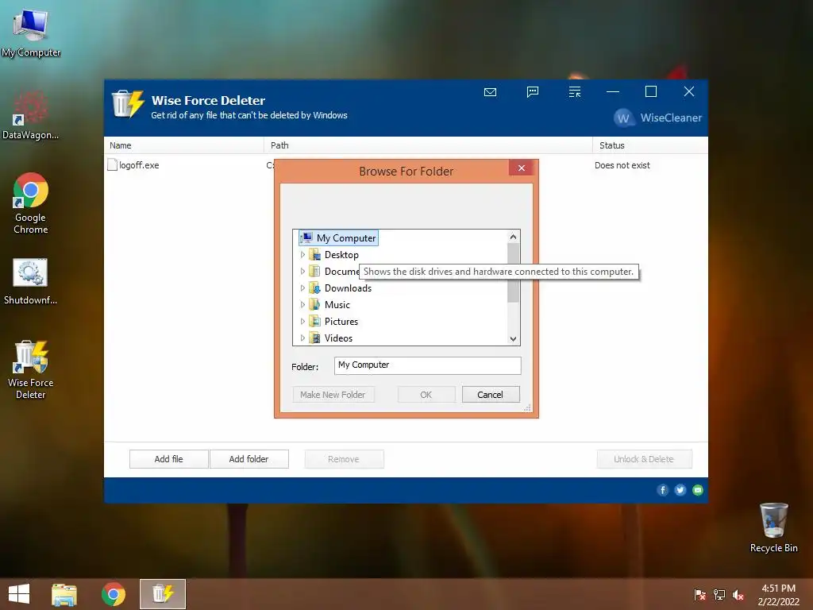
Task: Select the Google Chrome desktop shortcut
Action: coord(31,203)
